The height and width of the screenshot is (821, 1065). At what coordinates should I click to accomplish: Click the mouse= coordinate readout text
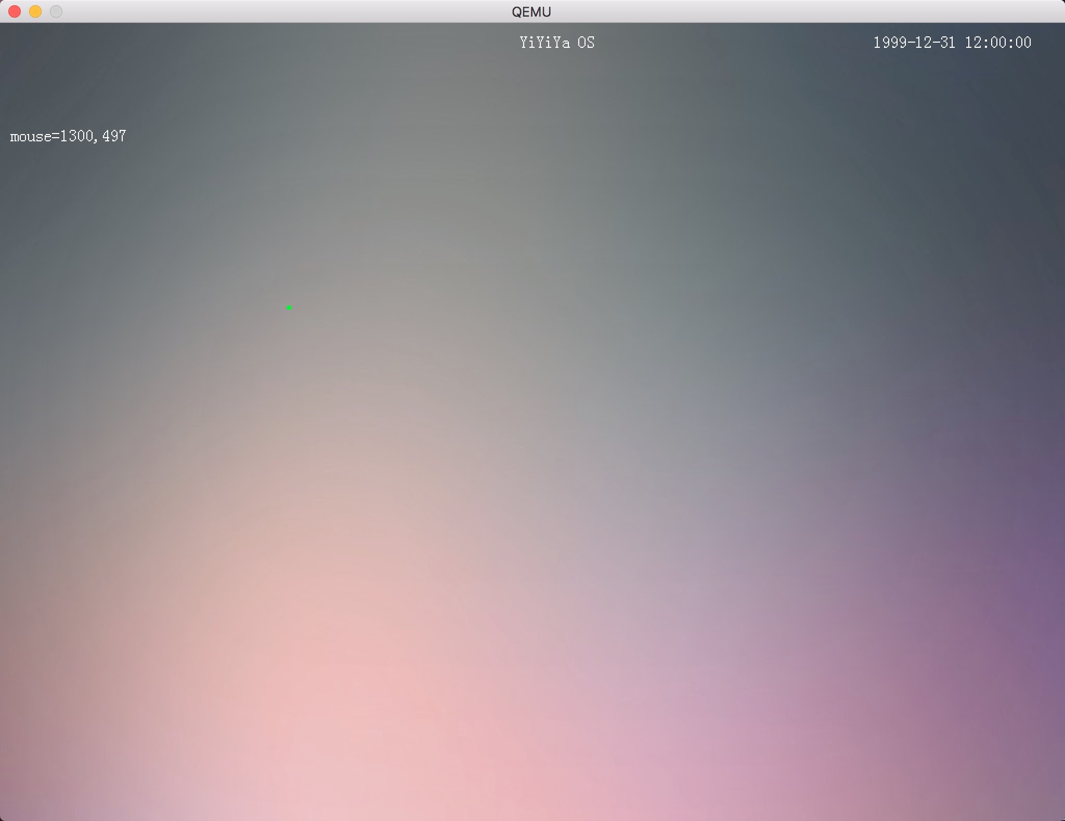68,136
